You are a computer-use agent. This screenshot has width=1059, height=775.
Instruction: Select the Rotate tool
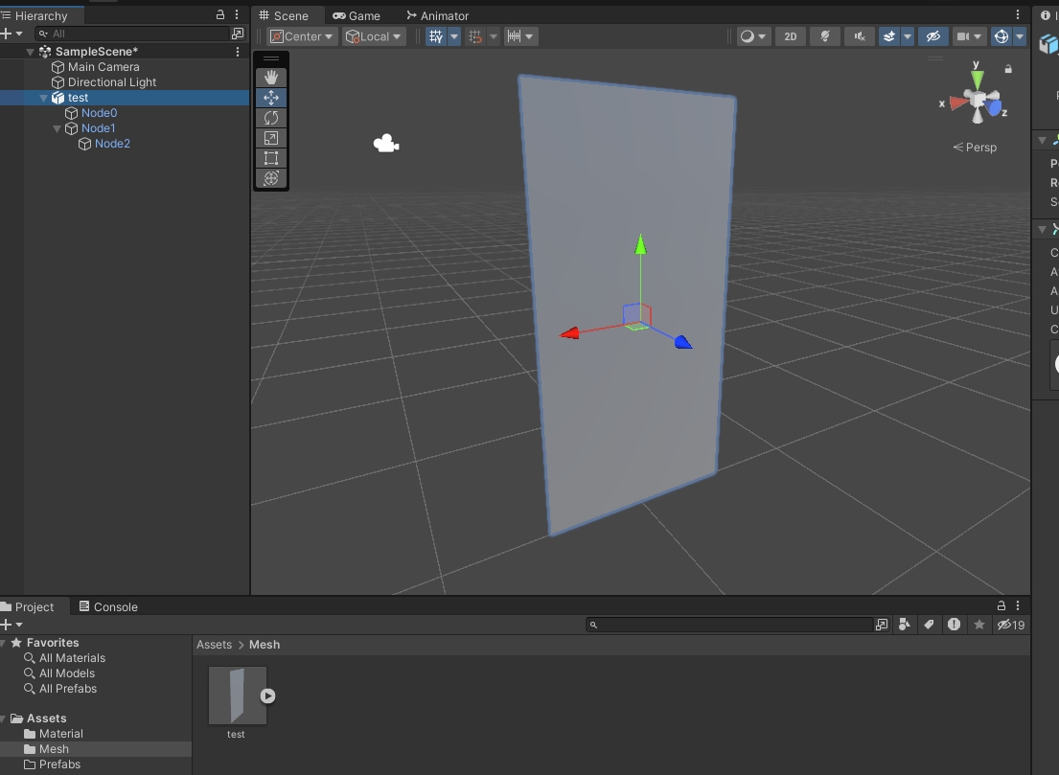(x=271, y=118)
